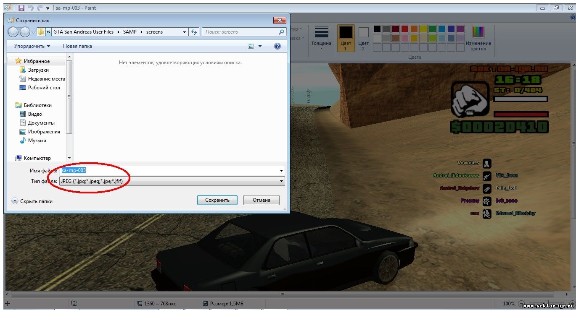Click the Изменение цветов button in Paint
Image resolution: width=576 pixels, height=310 pixels.
tap(478, 39)
